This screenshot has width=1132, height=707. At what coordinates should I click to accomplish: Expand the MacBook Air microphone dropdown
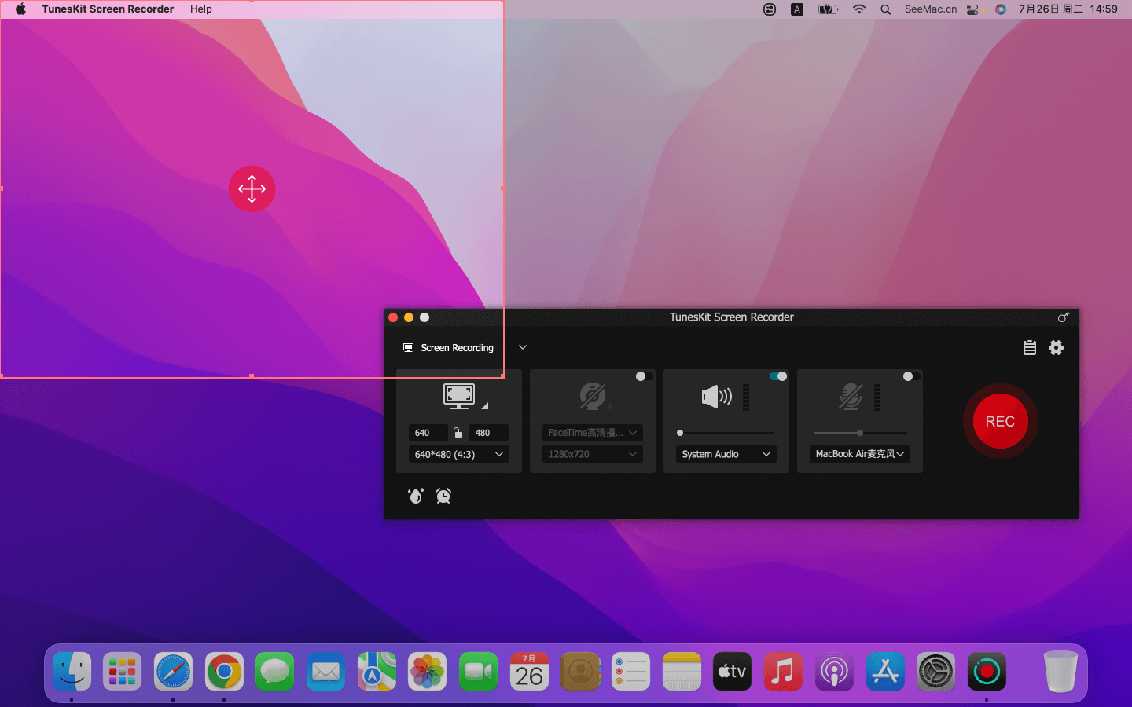(x=859, y=454)
